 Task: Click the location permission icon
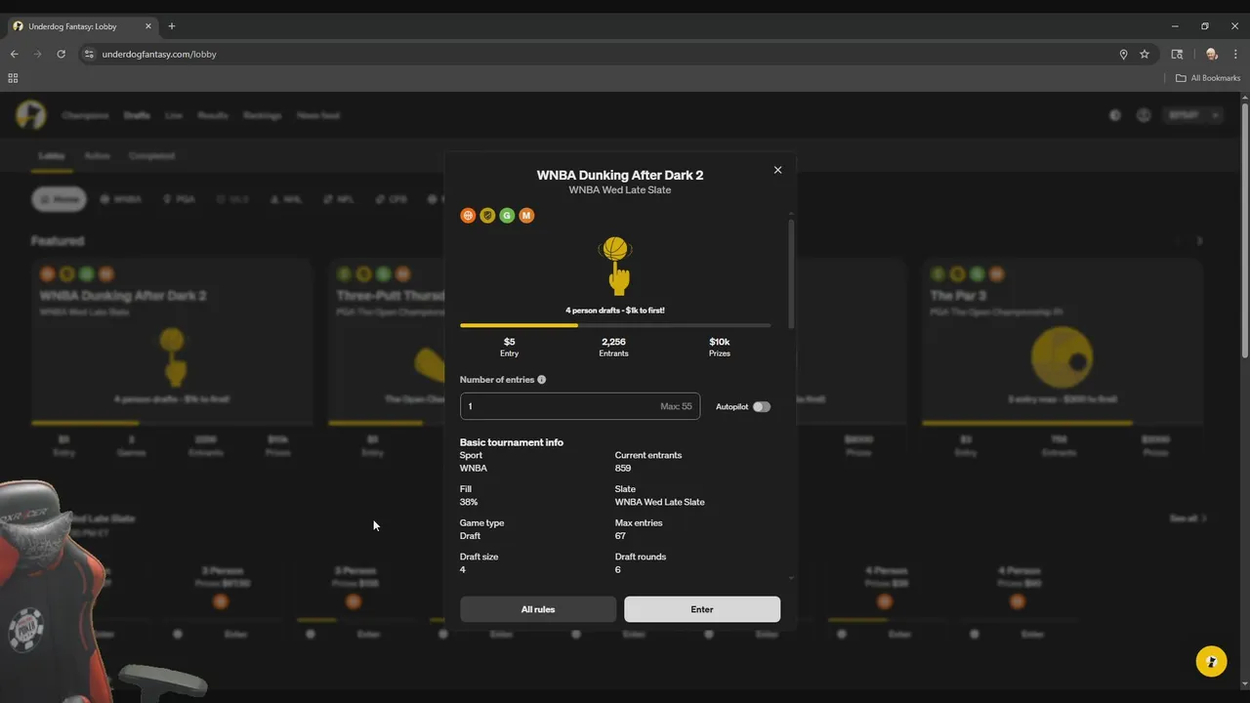pyautogui.click(x=1123, y=54)
